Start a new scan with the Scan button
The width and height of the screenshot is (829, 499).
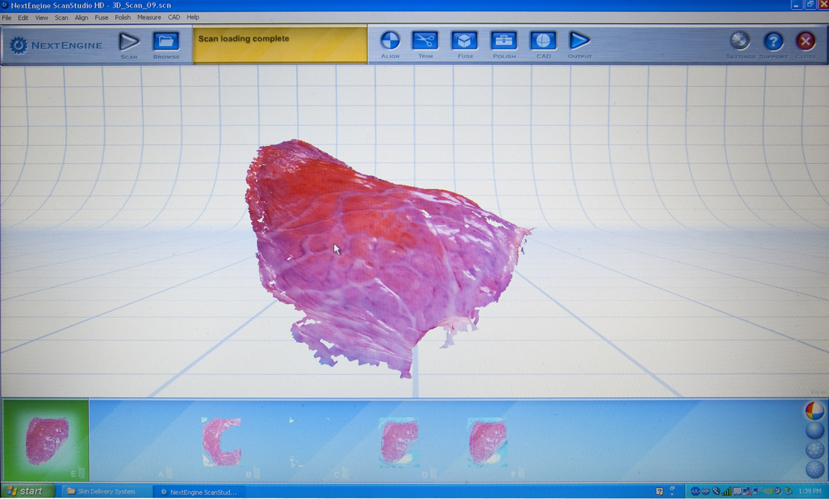point(129,43)
